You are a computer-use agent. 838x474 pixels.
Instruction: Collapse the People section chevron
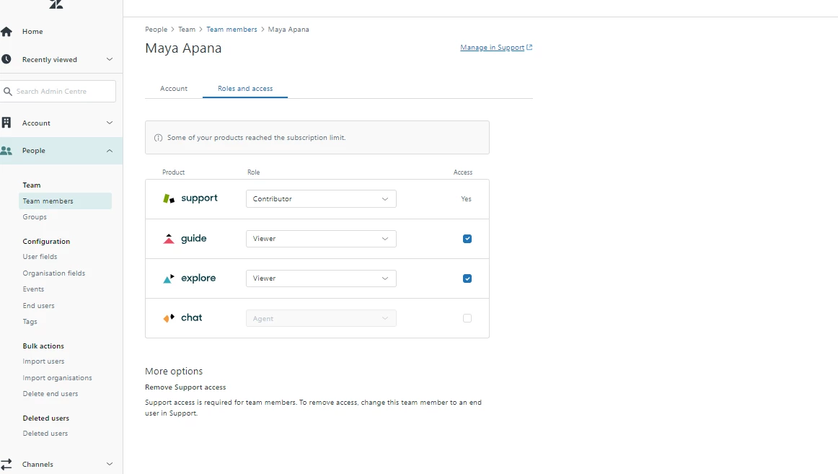point(110,151)
